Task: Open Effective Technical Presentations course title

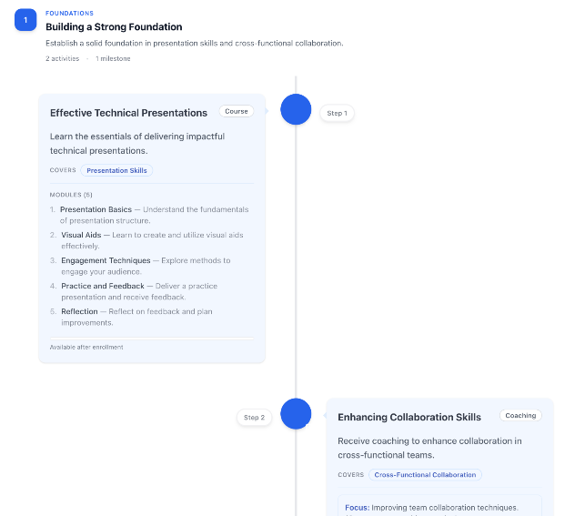Action: (128, 113)
